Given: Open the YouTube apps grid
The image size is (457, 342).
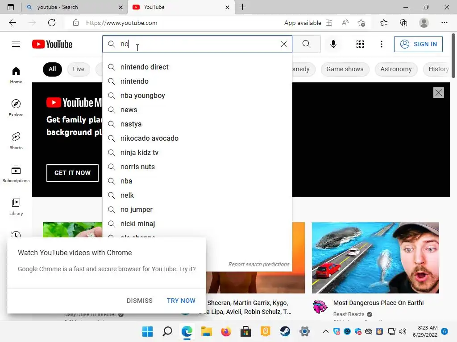Looking at the screenshot, I should pos(360,44).
